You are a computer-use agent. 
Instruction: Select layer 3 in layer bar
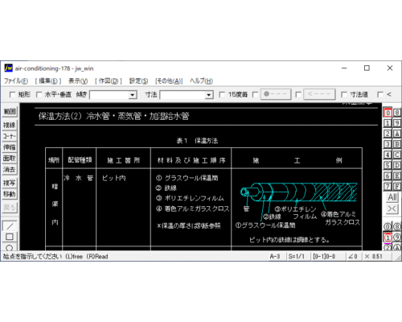click(388, 144)
